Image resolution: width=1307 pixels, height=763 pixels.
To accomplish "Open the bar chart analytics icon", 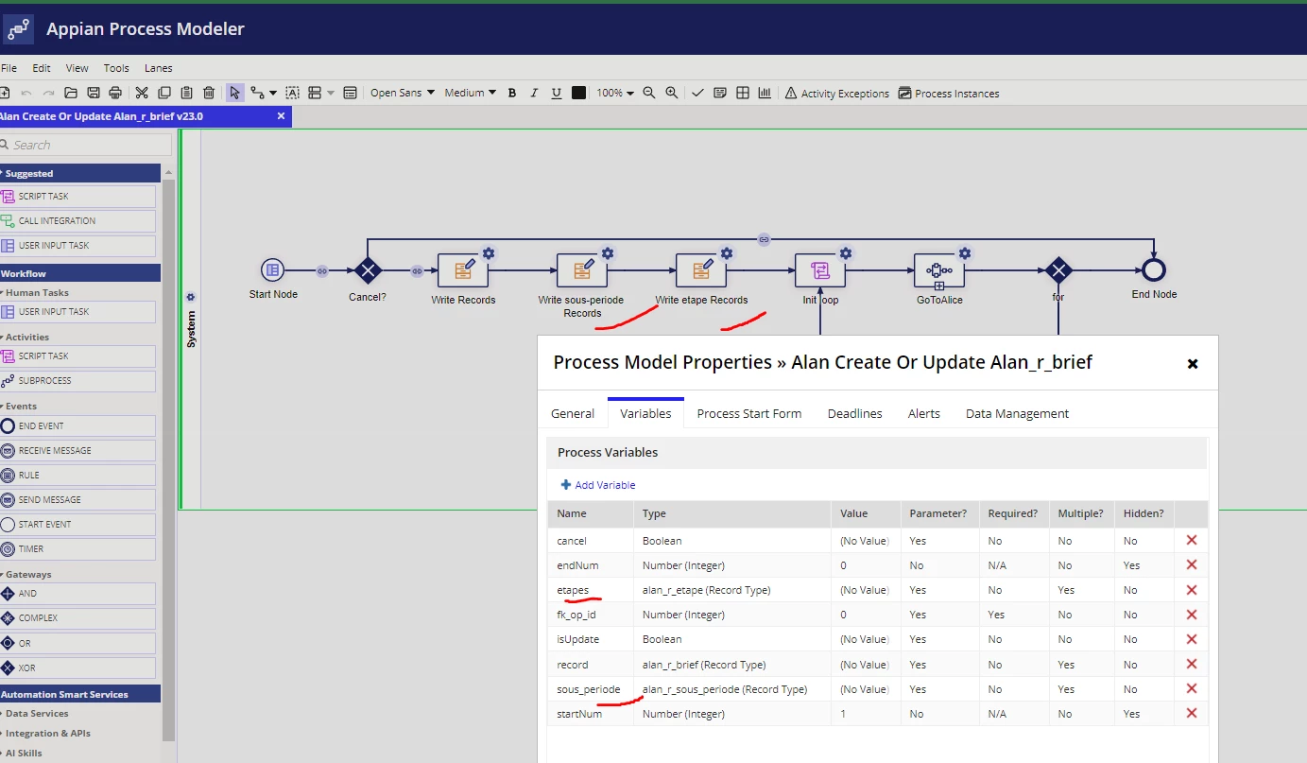I will pos(765,93).
